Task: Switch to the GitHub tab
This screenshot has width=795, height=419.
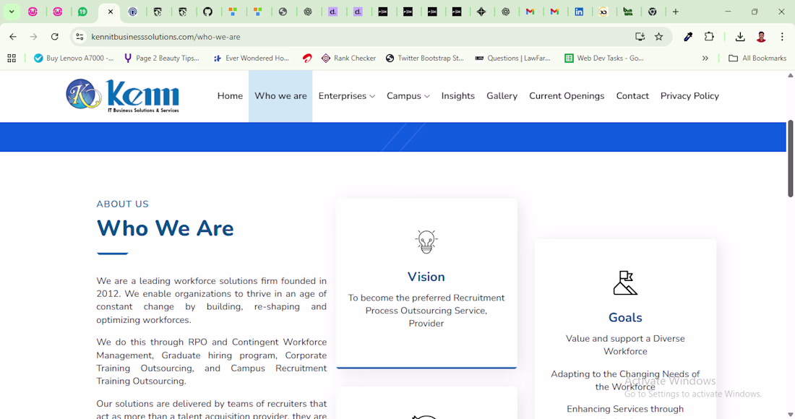Action: 208,12
